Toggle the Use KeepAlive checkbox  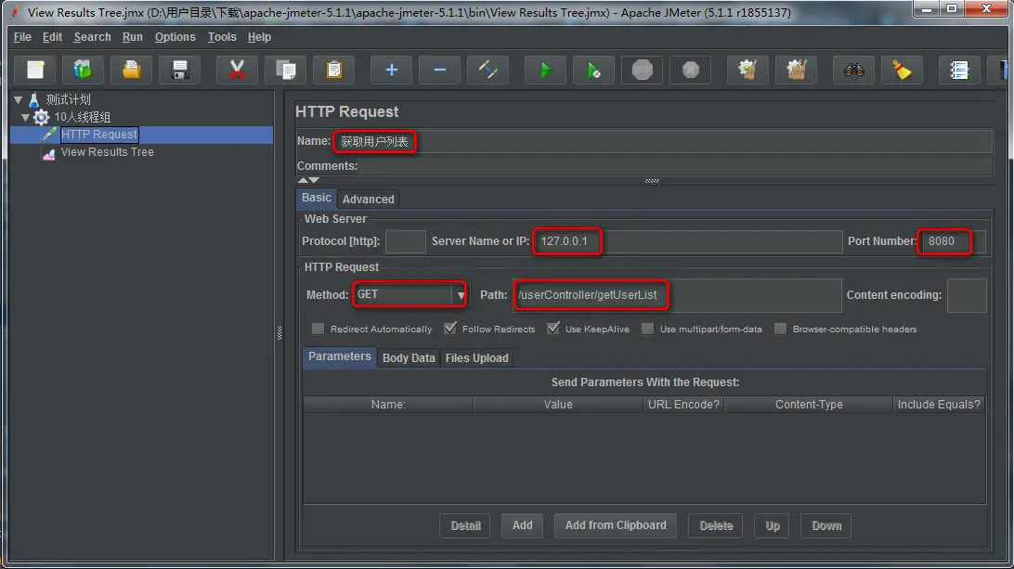[552, 329]
